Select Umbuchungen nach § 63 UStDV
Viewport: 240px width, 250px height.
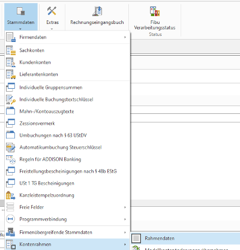click(67, 135)
